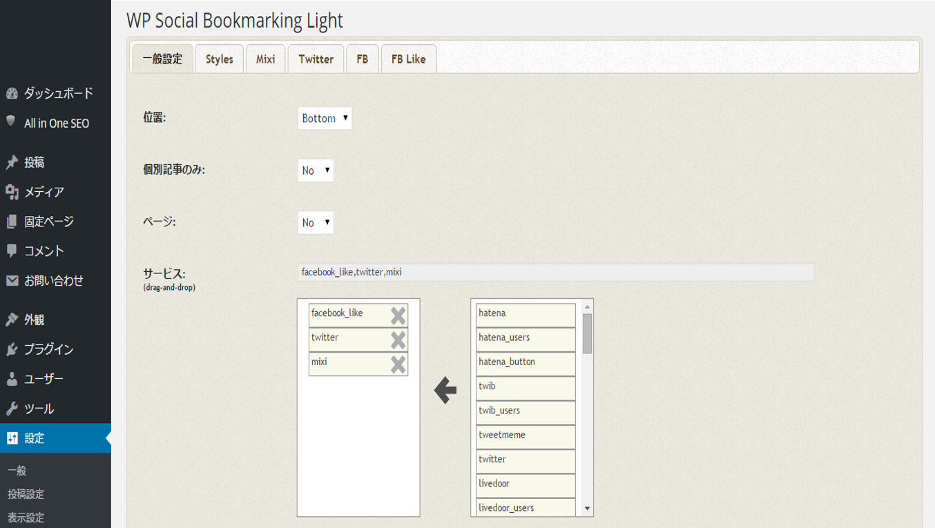Image resolution: width=935 pixels, height=528 pixels.
Task: Select hatena_button in available services list
Action: click(x=526, y=364)
